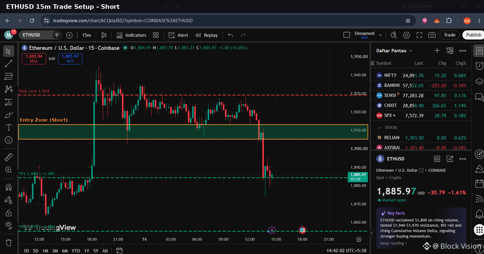
Task: Select the chart layout setup square
Action: click(x=347, y=35)
